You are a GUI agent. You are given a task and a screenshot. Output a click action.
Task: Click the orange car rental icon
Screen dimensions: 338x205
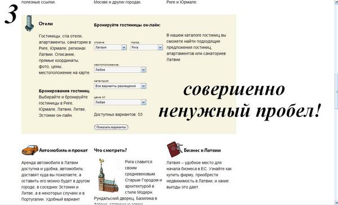30,150
